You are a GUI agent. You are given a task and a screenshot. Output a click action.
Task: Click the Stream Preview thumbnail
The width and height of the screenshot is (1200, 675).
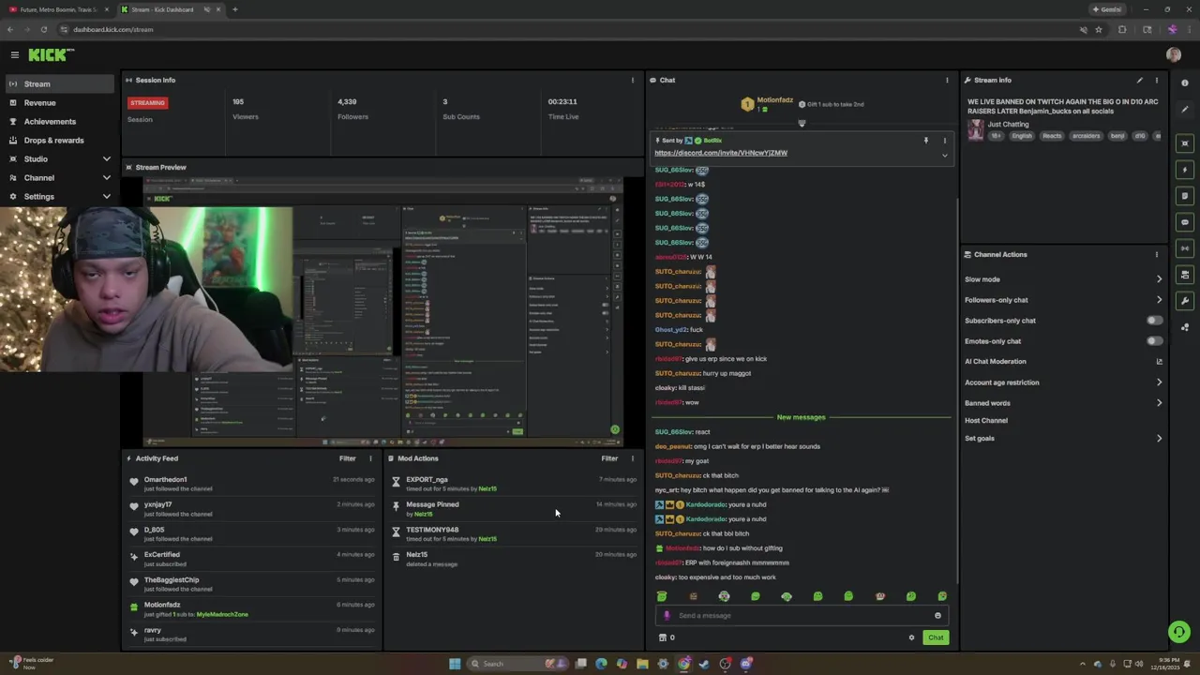coord(382,311)
